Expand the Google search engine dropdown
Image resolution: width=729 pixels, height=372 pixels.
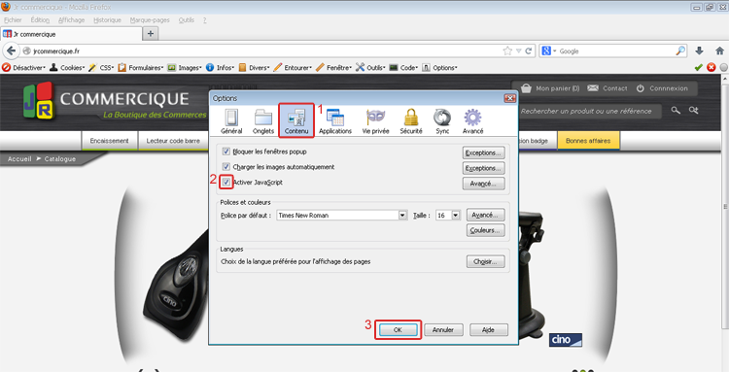point(548,51)
